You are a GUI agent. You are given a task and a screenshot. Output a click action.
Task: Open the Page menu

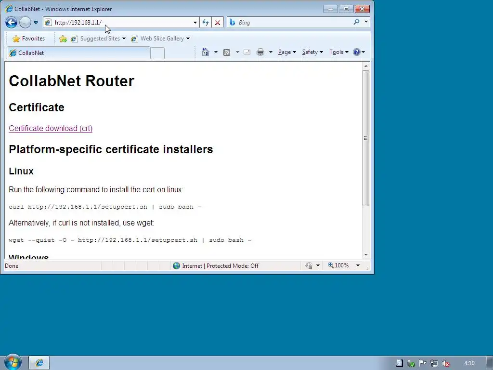287,52
